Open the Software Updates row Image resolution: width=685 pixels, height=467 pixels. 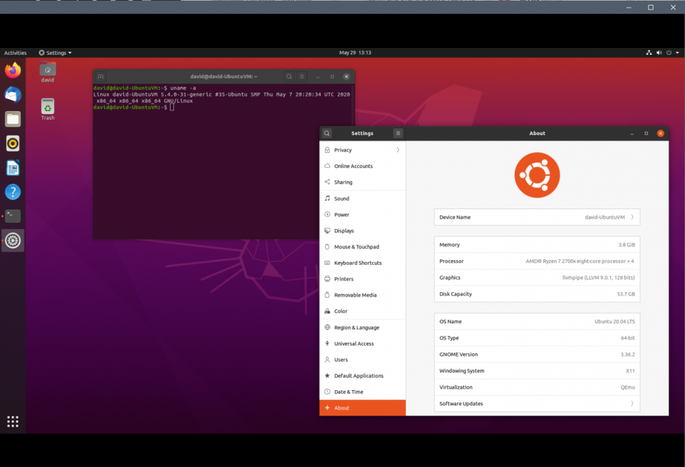click(537, 404)
